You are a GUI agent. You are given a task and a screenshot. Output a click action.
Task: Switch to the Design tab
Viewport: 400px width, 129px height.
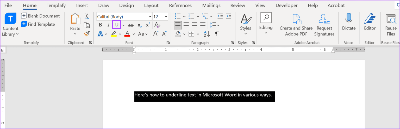[127, 5]
